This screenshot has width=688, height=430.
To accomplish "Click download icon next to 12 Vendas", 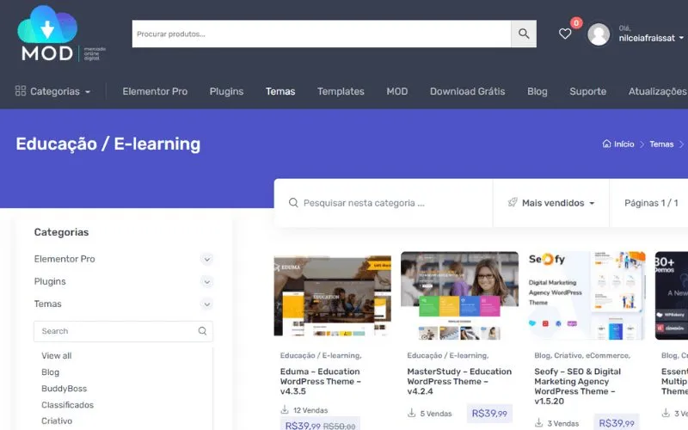I will coord(285,410).
